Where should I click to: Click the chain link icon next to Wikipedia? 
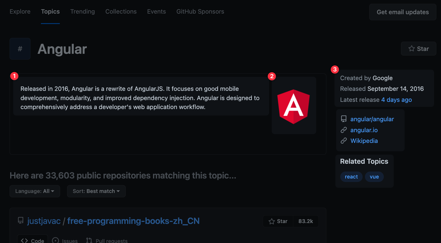pyautogui.click(x=344, y=141)
